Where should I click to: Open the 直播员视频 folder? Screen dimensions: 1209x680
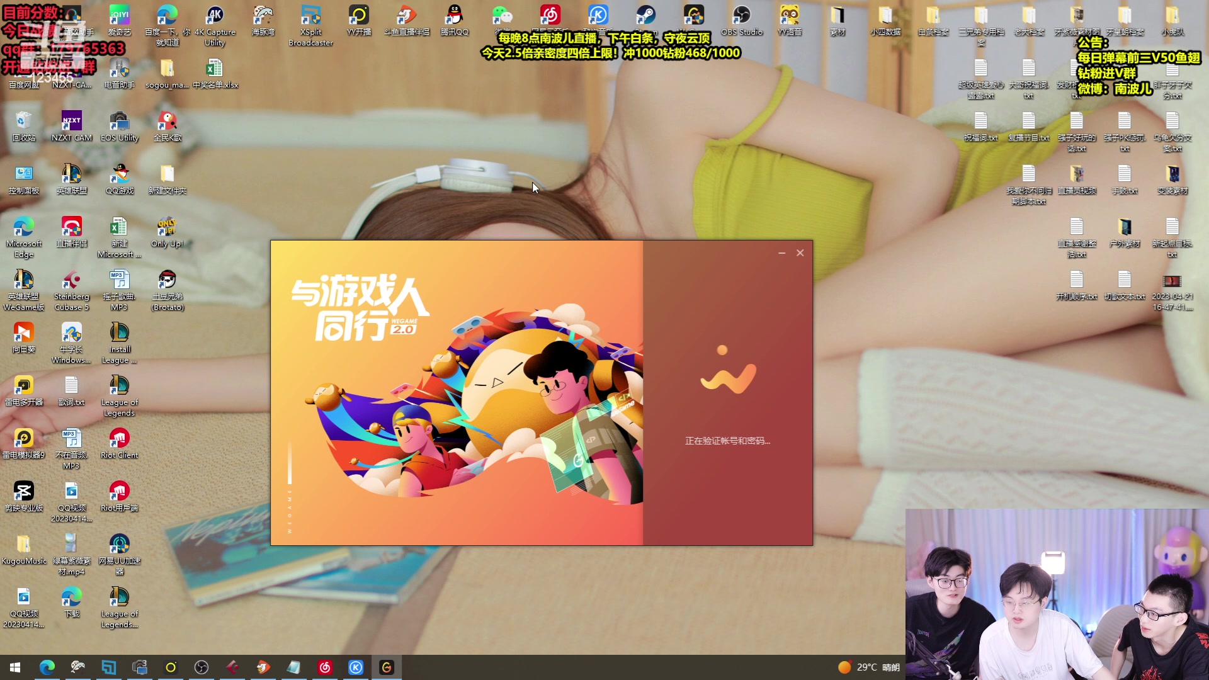click(x=1077, y=179)
